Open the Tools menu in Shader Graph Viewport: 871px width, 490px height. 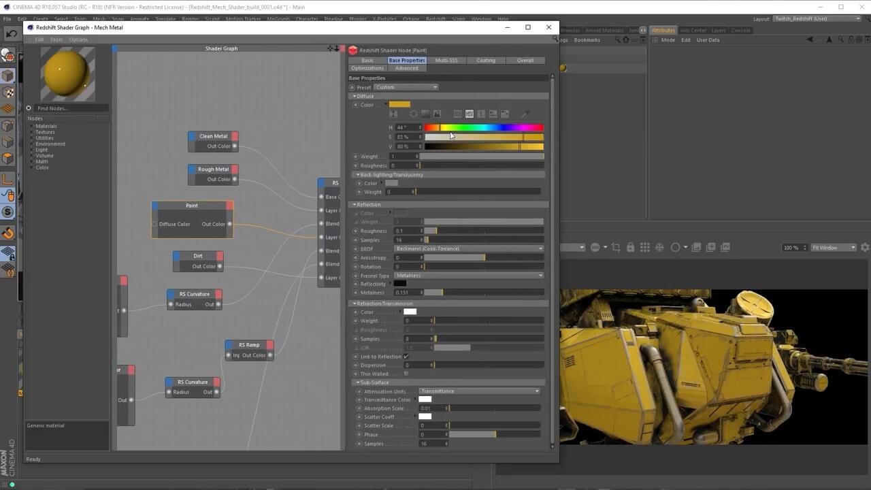click(x=56, y=39)
